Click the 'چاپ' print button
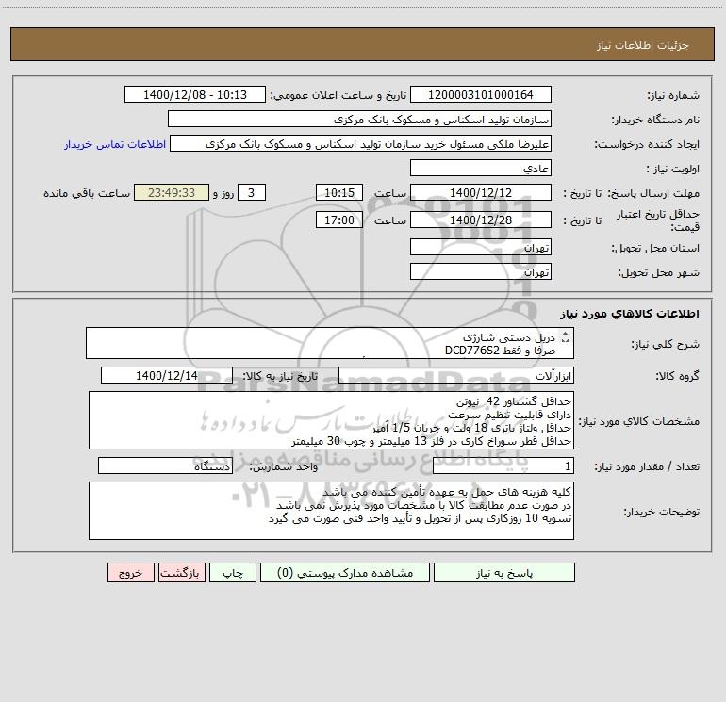Image resolution: width=726 pixels, height=702 pixels. (233, 572)
